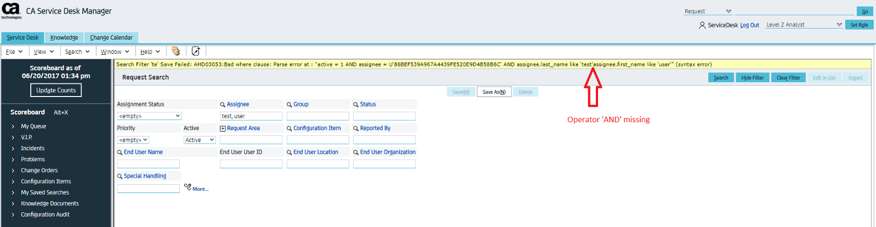Screen dimensions: 876x227
Task: Click the Search Filter save failed error message
Action: pos(414,64)
